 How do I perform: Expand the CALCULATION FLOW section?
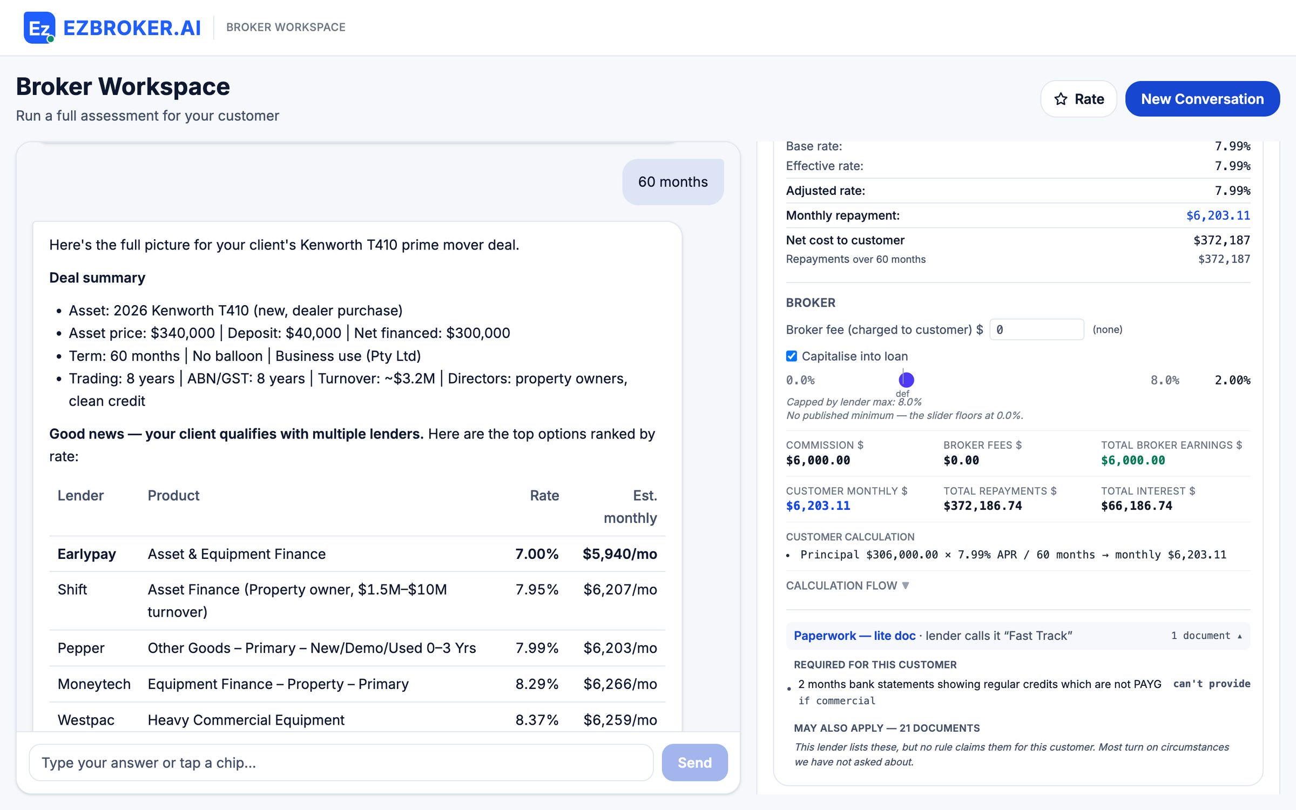[x=847, y=585]
